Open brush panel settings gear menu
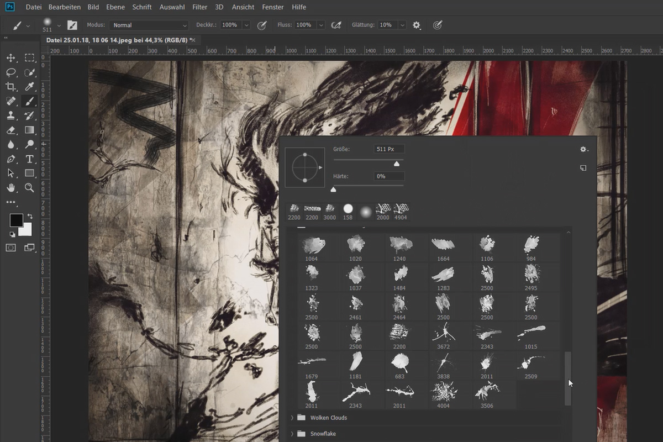Image resolution: width=663 pixels, height=442 pixels. coord(583,149)
